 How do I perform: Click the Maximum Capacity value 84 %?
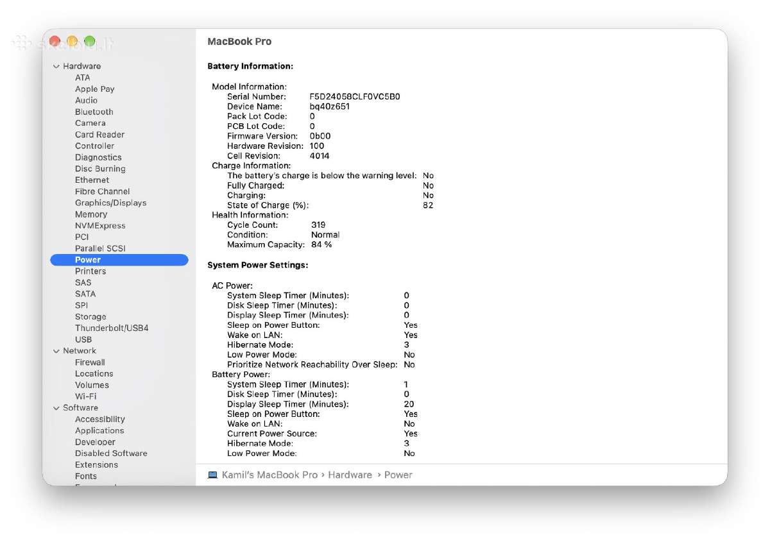(321, 244)
